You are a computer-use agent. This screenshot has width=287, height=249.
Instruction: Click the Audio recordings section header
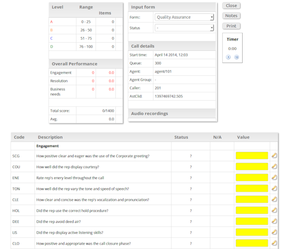172,113
